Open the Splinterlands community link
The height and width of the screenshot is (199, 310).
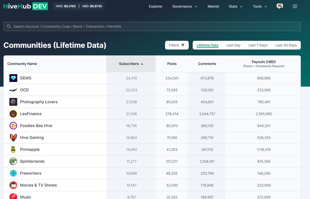coord(32,161)
